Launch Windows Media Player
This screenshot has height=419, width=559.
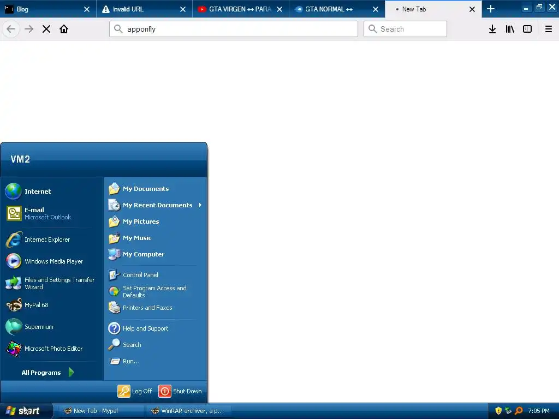coord(52,261)
